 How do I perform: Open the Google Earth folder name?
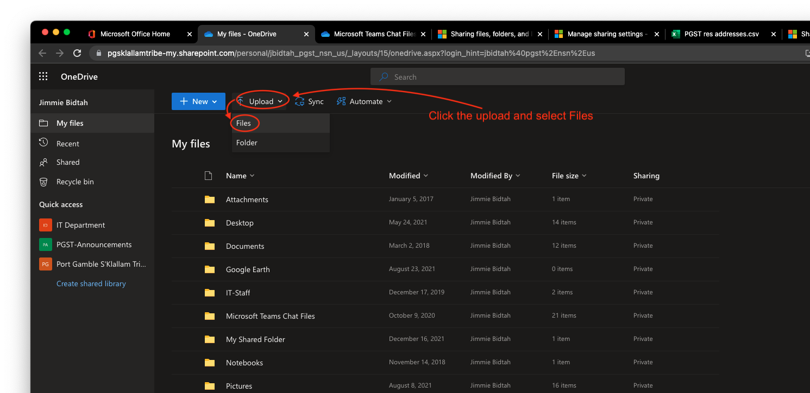coord(248,269)
